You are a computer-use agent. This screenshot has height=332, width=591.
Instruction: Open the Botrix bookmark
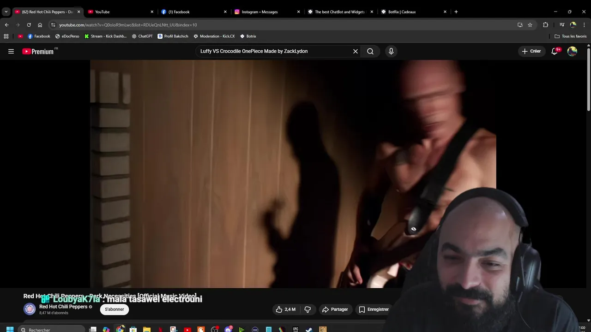click(x=248, y=36)
